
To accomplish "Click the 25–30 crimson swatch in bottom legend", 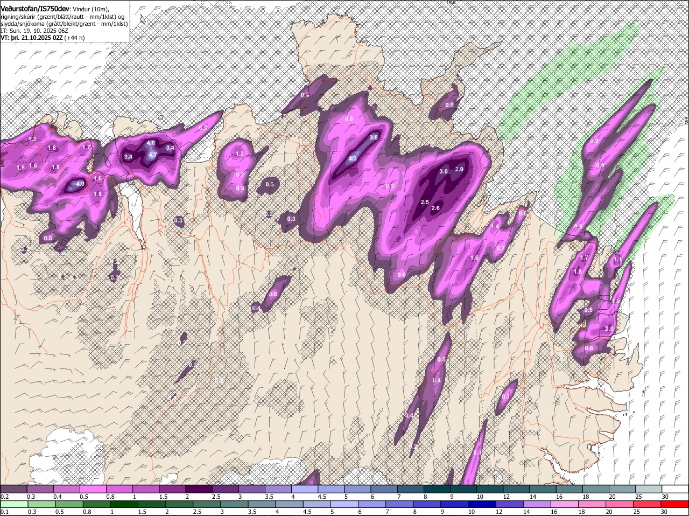I will pos(648,505).
